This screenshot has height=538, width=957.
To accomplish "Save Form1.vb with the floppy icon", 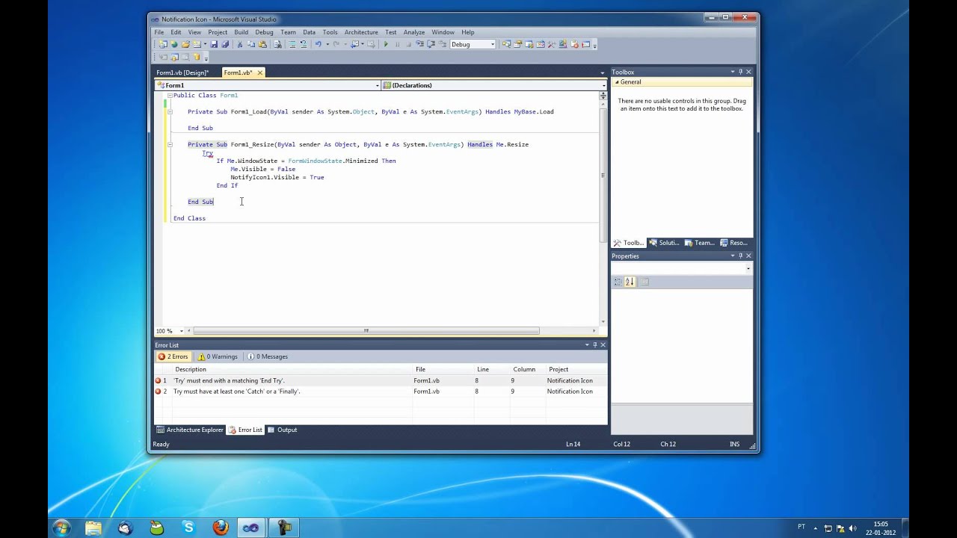I will [x=214, y=44].
